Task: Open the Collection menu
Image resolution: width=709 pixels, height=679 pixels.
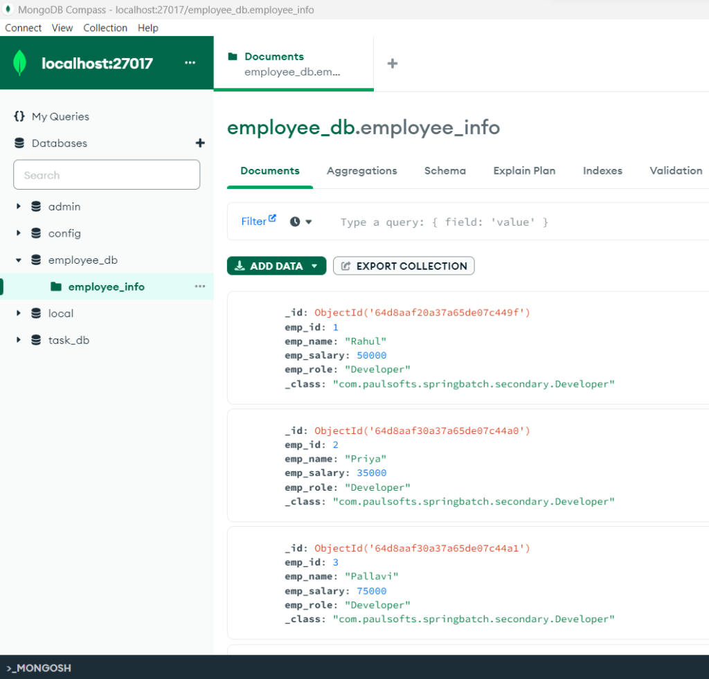Action: point(105,28)
